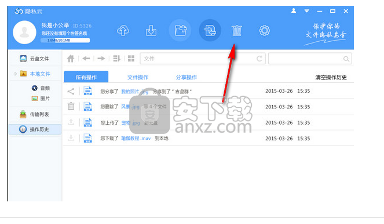Click the storage usage progress bar
Screen dimensions: 384x224
pyautogui.click(x=65, y=40)
